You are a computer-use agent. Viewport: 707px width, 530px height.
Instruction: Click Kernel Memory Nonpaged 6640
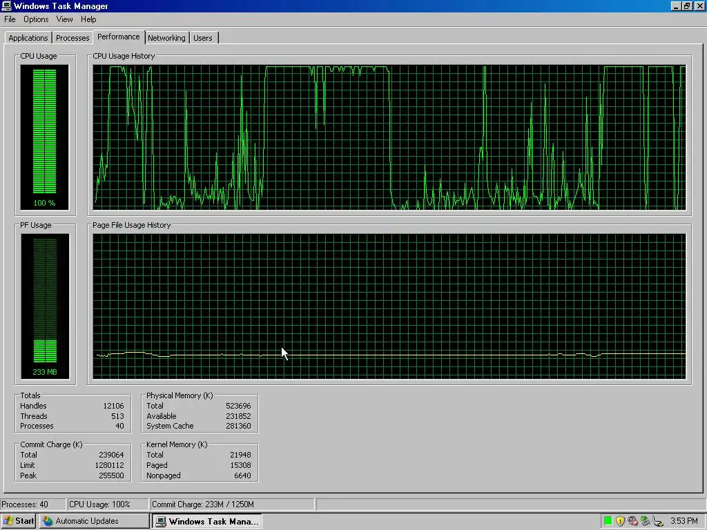point(242,475)
